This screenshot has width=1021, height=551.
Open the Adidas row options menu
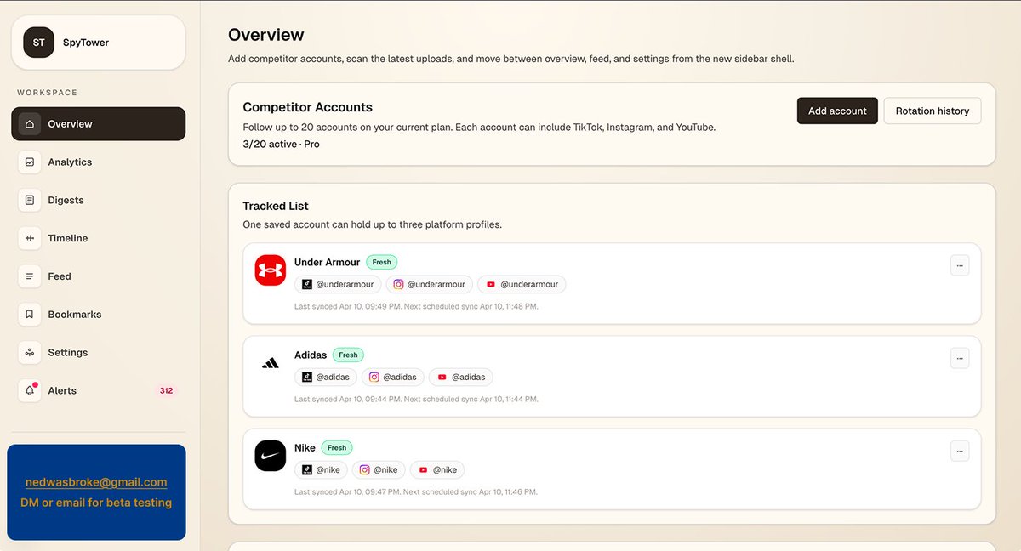pyautogui.click(x=960, y=358)
